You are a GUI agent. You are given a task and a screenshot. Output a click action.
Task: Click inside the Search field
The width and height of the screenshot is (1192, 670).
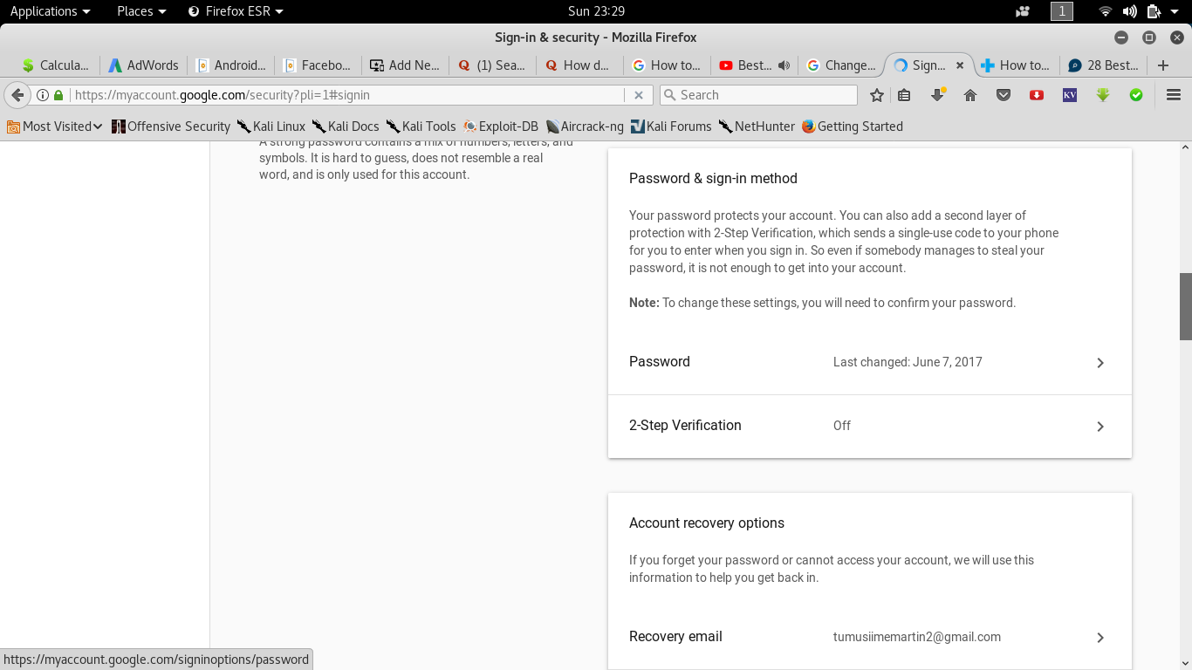point(757,94)
